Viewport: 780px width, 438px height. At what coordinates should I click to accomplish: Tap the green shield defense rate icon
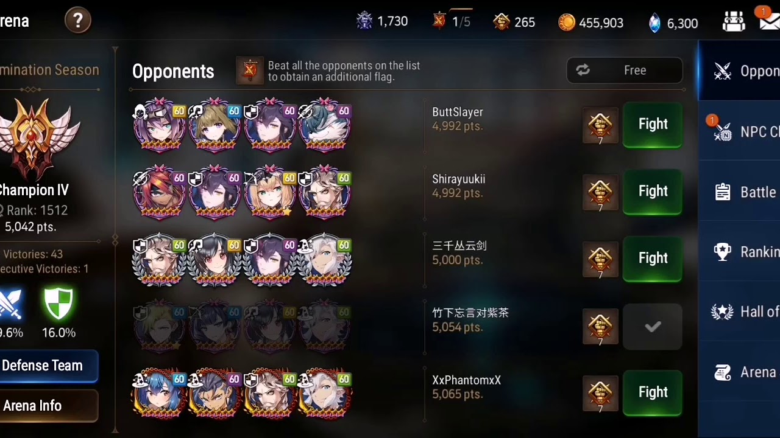tap(58, 305)
